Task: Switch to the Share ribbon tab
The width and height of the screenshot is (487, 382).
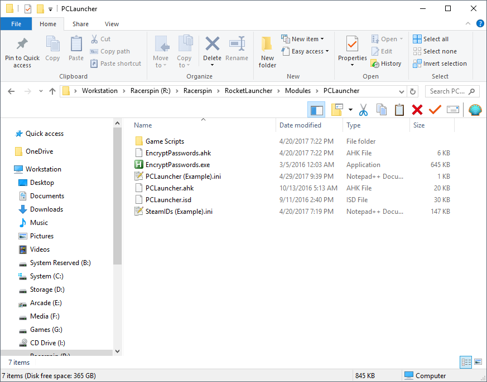Action: [x=80, y=24]
